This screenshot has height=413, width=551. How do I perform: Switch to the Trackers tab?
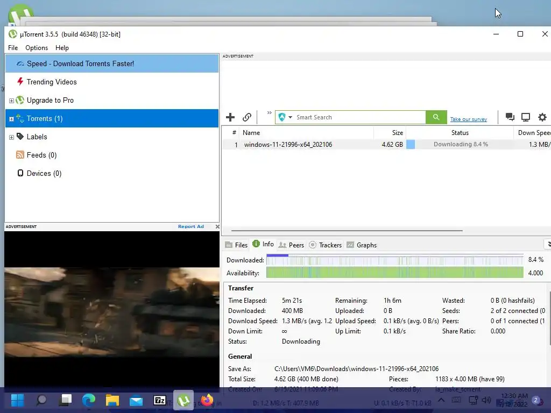(326, 245)
